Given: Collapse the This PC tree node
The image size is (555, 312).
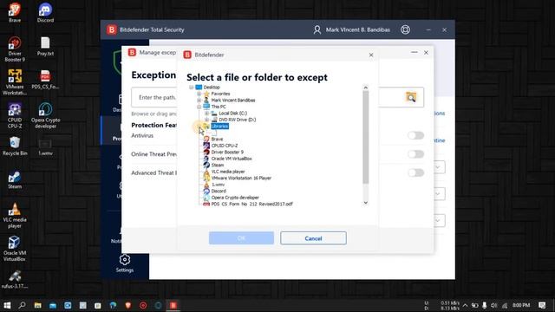Looking at the screenshot, I should tap(199, 107).
